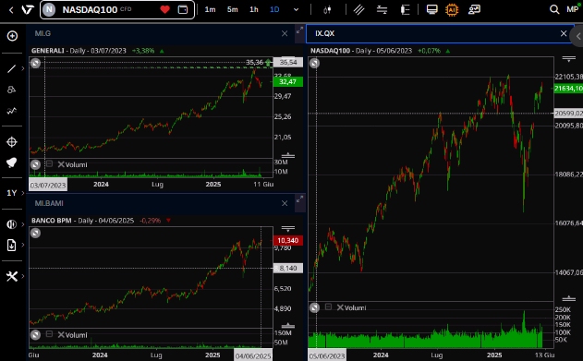Remove Volumi indicator from GENERALI chart

click(61, 164)
